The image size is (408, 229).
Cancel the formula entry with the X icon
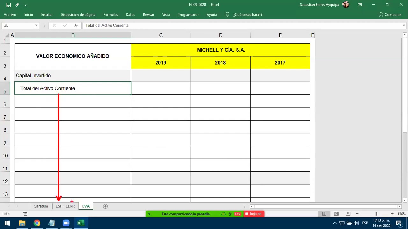(54, 25)
